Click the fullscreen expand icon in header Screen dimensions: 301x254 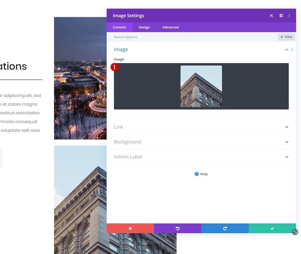(x=271, y=15)
